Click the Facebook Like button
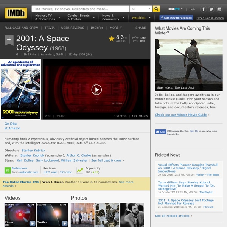 [x=161, y=132]
